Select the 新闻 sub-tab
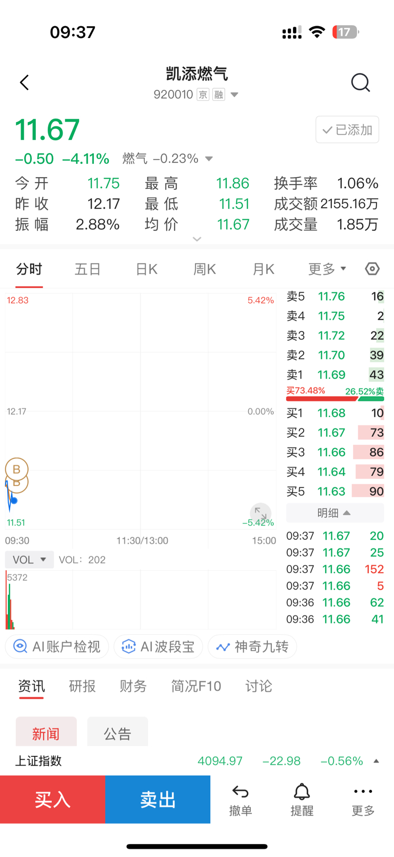 (46, 732)
